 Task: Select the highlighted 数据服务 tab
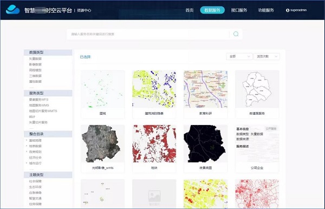212,10
